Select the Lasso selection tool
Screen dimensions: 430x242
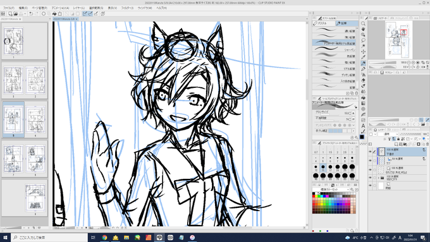363,40
